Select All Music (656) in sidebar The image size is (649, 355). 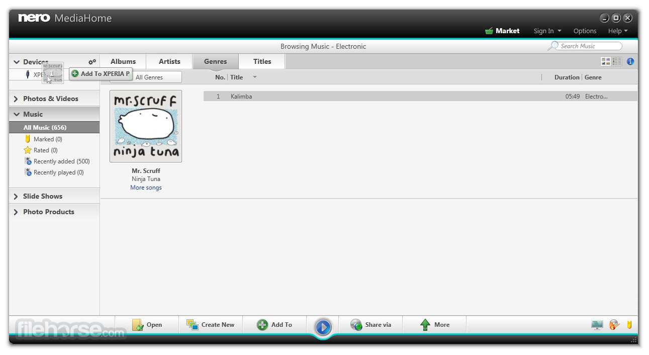click(54, 128)
